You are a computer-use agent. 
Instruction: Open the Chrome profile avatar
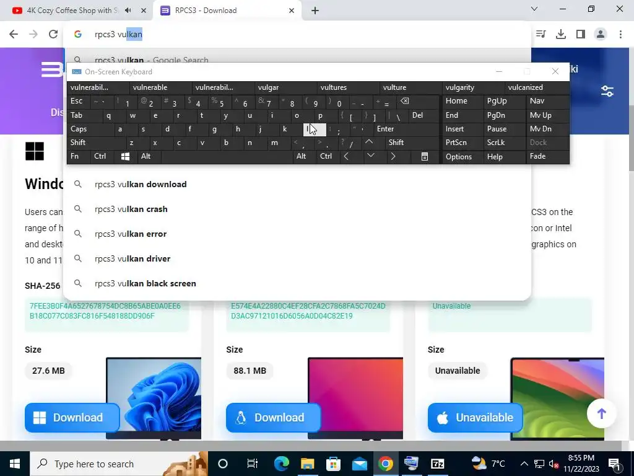click(x=601, y=35)
